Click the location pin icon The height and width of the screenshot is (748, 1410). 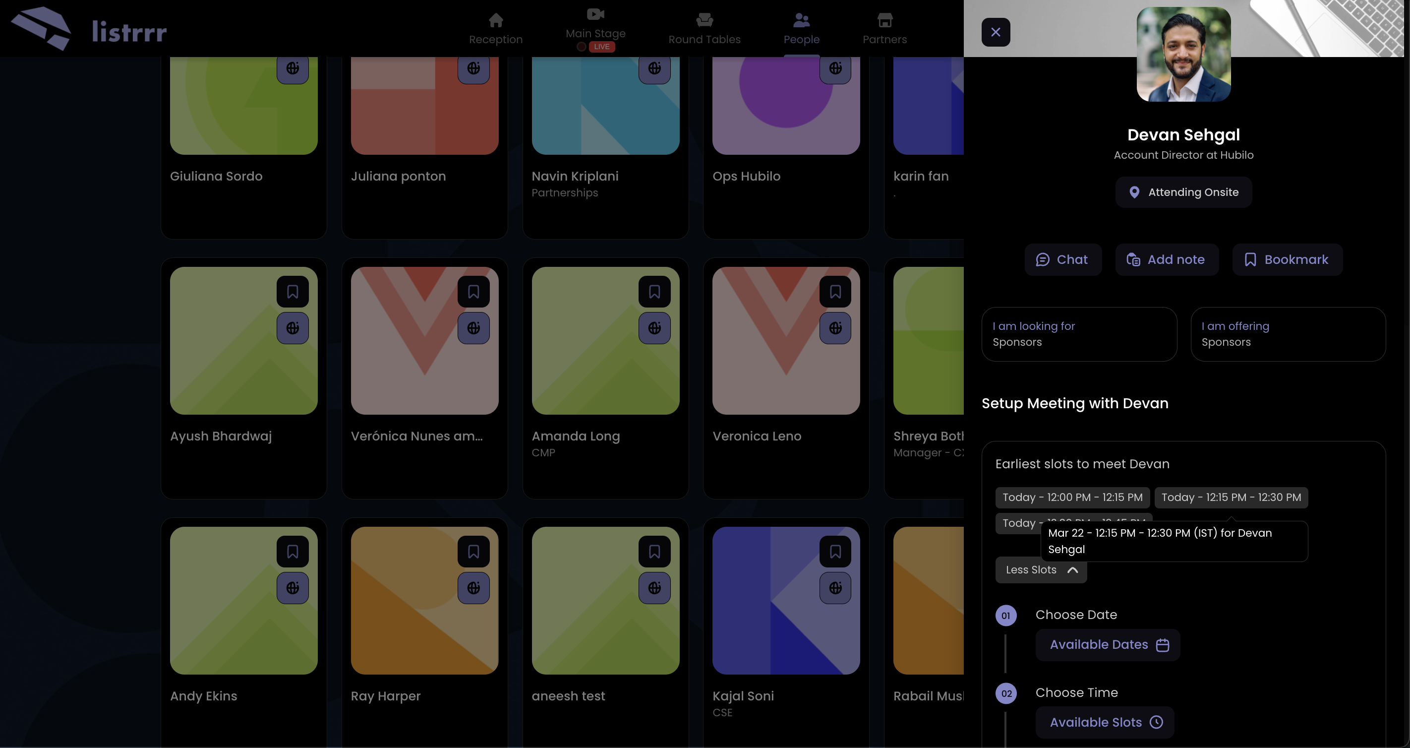[1134, 192]
